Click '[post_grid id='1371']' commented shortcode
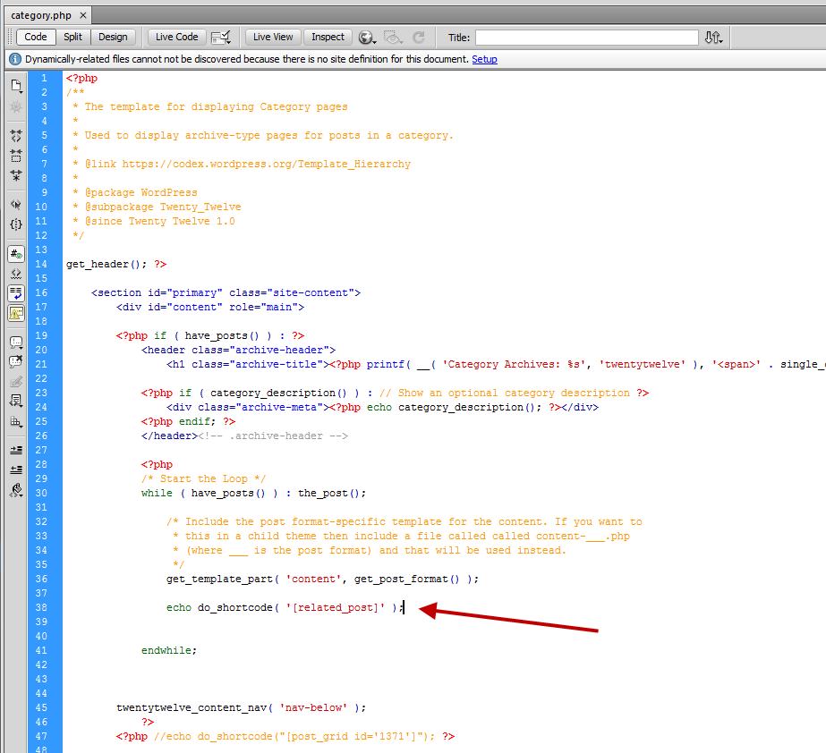Viewport: 826px width, 753px height. click(355, 736)
